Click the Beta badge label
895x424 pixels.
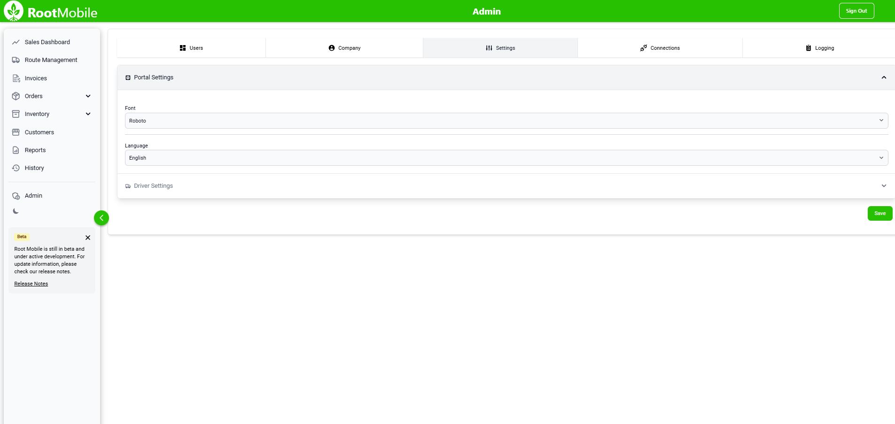(x=22, y=237)
